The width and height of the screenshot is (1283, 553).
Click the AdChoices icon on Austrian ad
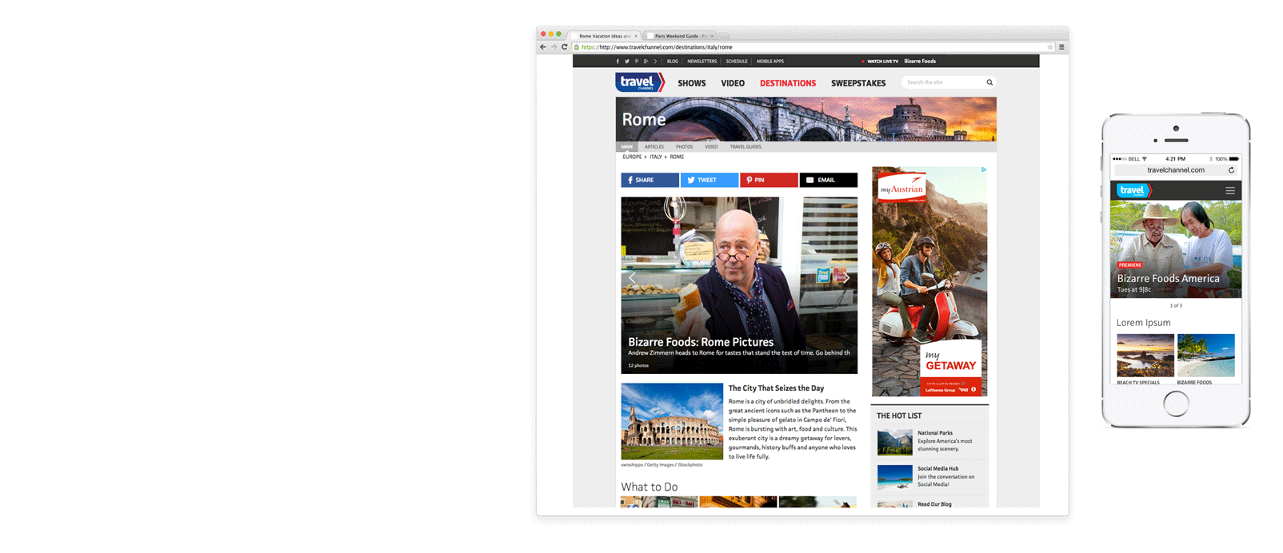point(984,169)
